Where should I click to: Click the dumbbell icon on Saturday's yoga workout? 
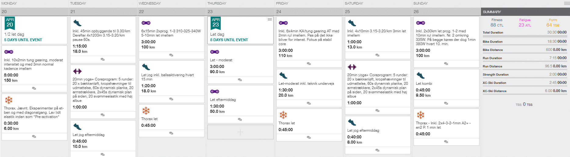point(352,67)
